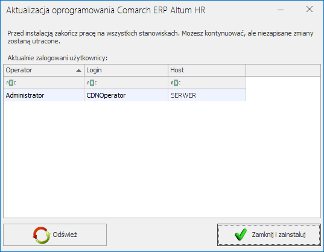Select the CDNOperator login cell
The height and width of the screenshot is (252, 324).
[x=126, y=95]
